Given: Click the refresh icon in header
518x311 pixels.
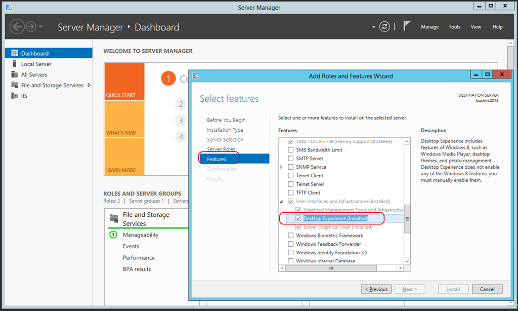Looking at the screenshot, I should point(385,27).
